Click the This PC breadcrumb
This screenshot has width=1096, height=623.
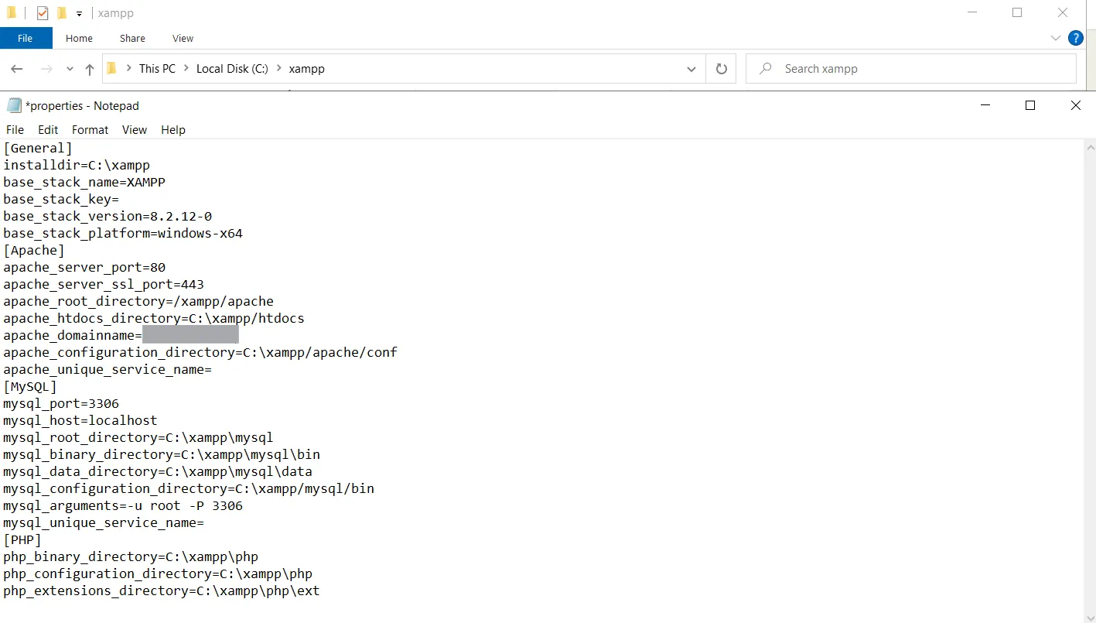pyautogui.click(x=157, y=69)
